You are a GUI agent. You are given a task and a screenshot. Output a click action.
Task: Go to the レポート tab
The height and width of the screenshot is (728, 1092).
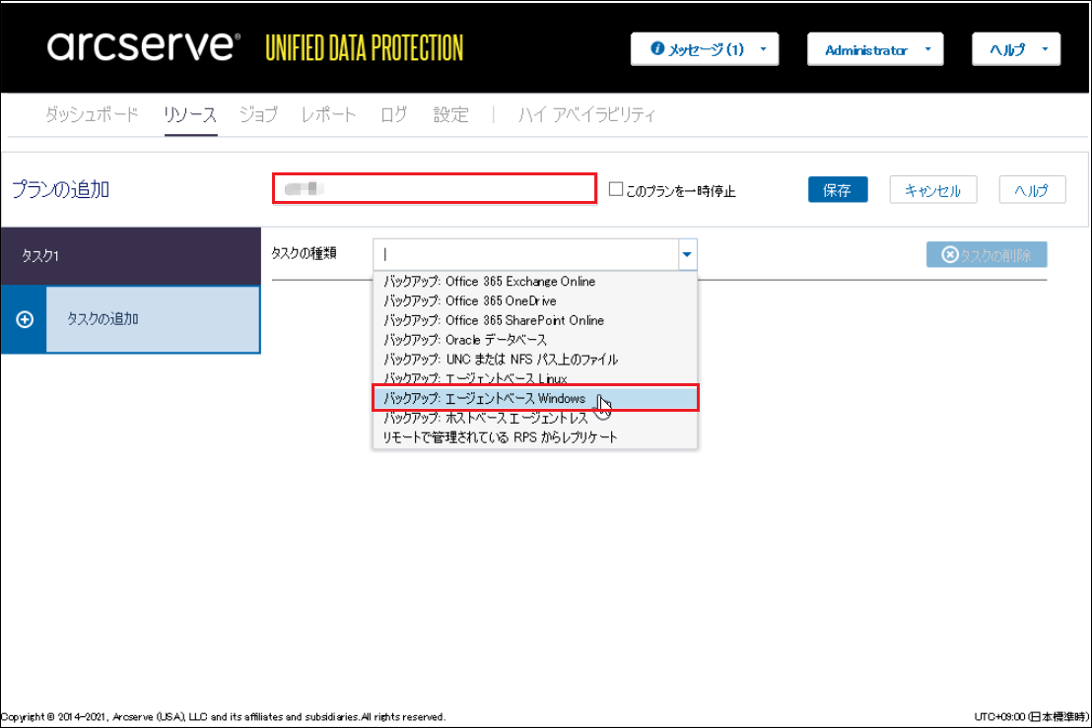(328, 115)
